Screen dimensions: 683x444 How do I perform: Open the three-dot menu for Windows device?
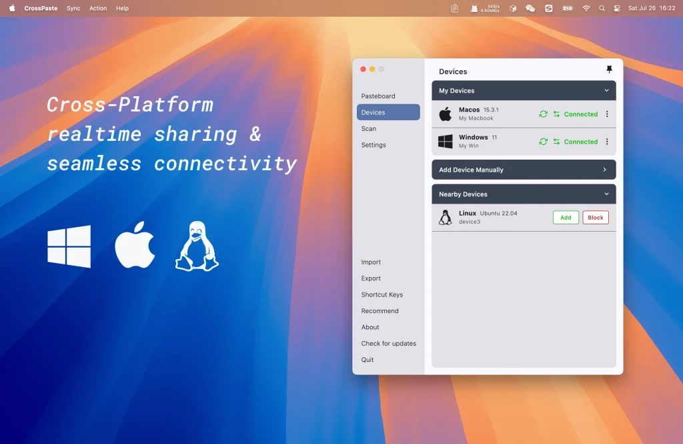pos(607,142)
